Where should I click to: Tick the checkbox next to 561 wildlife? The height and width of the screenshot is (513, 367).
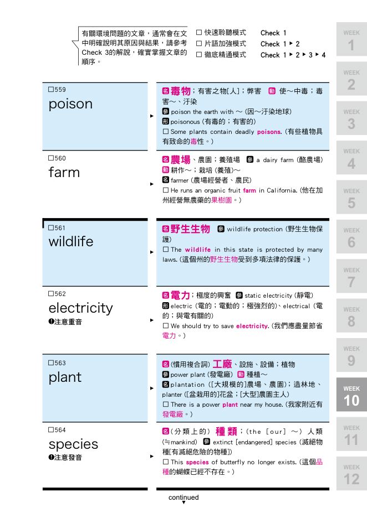click(x=51, y=227)
